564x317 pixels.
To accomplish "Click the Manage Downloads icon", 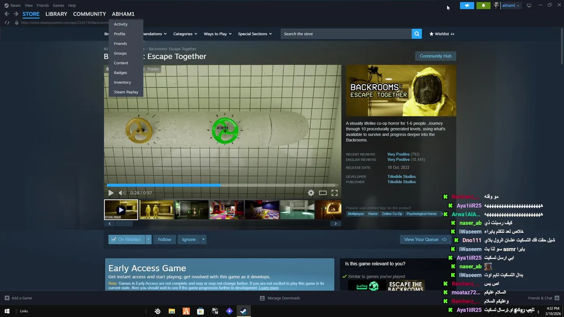I will (x=262, y=298).
